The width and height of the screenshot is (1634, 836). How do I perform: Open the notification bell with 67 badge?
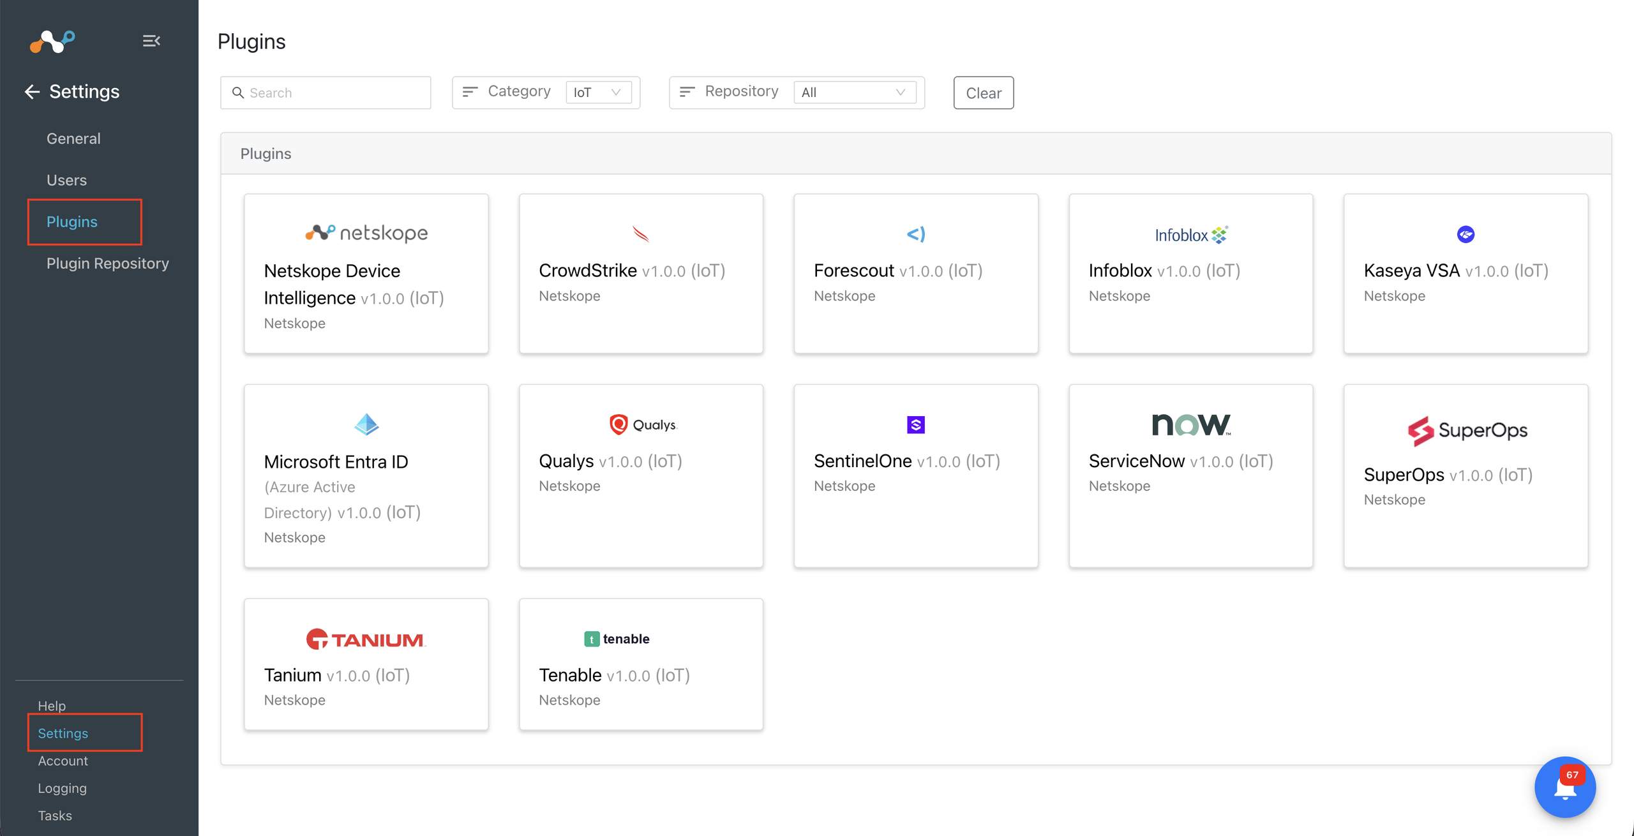[x=1564, y=787]
